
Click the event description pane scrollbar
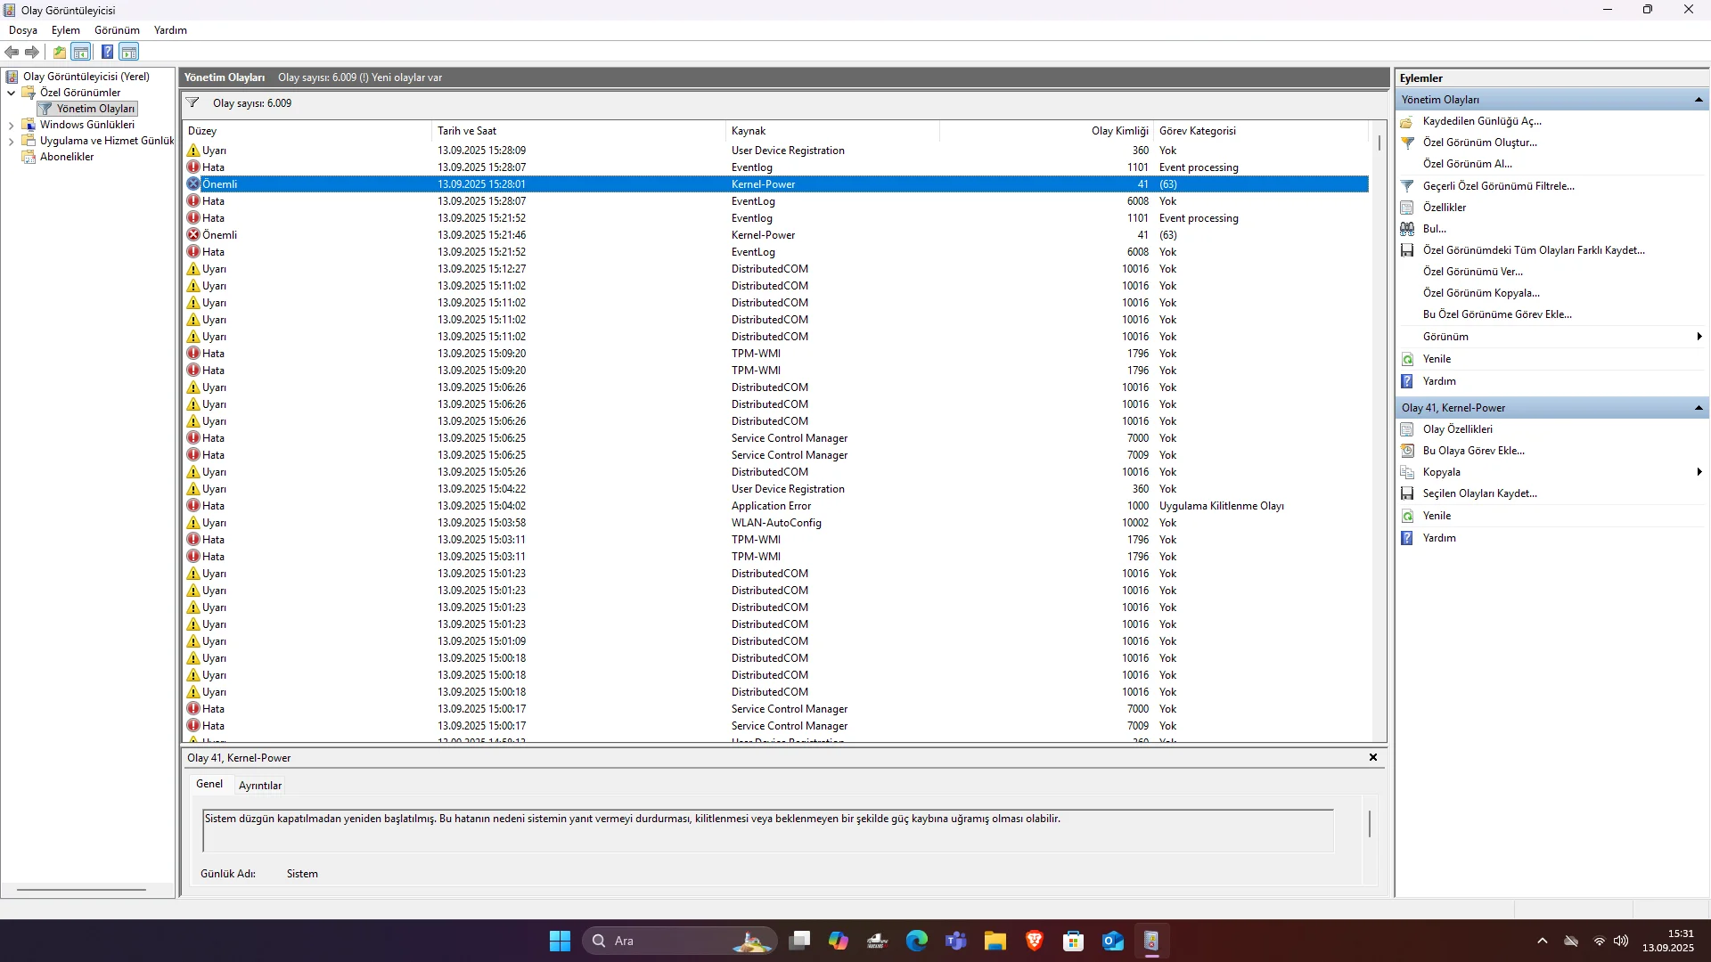pyautogui.click(x=1370, y=824)
